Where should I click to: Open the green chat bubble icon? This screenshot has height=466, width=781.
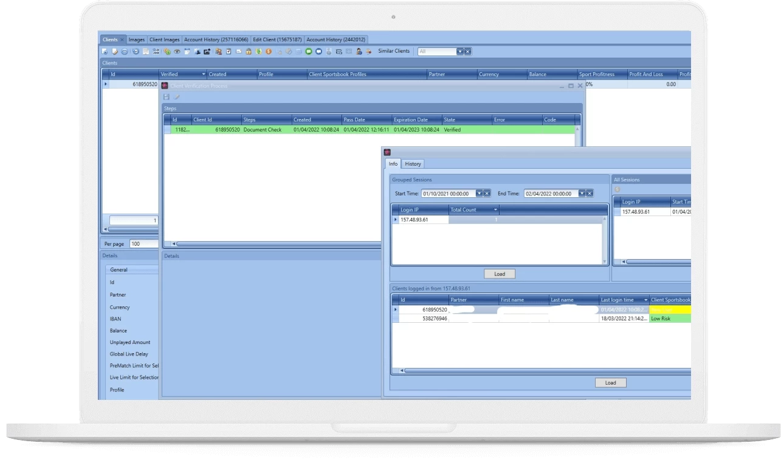[308, 51]
